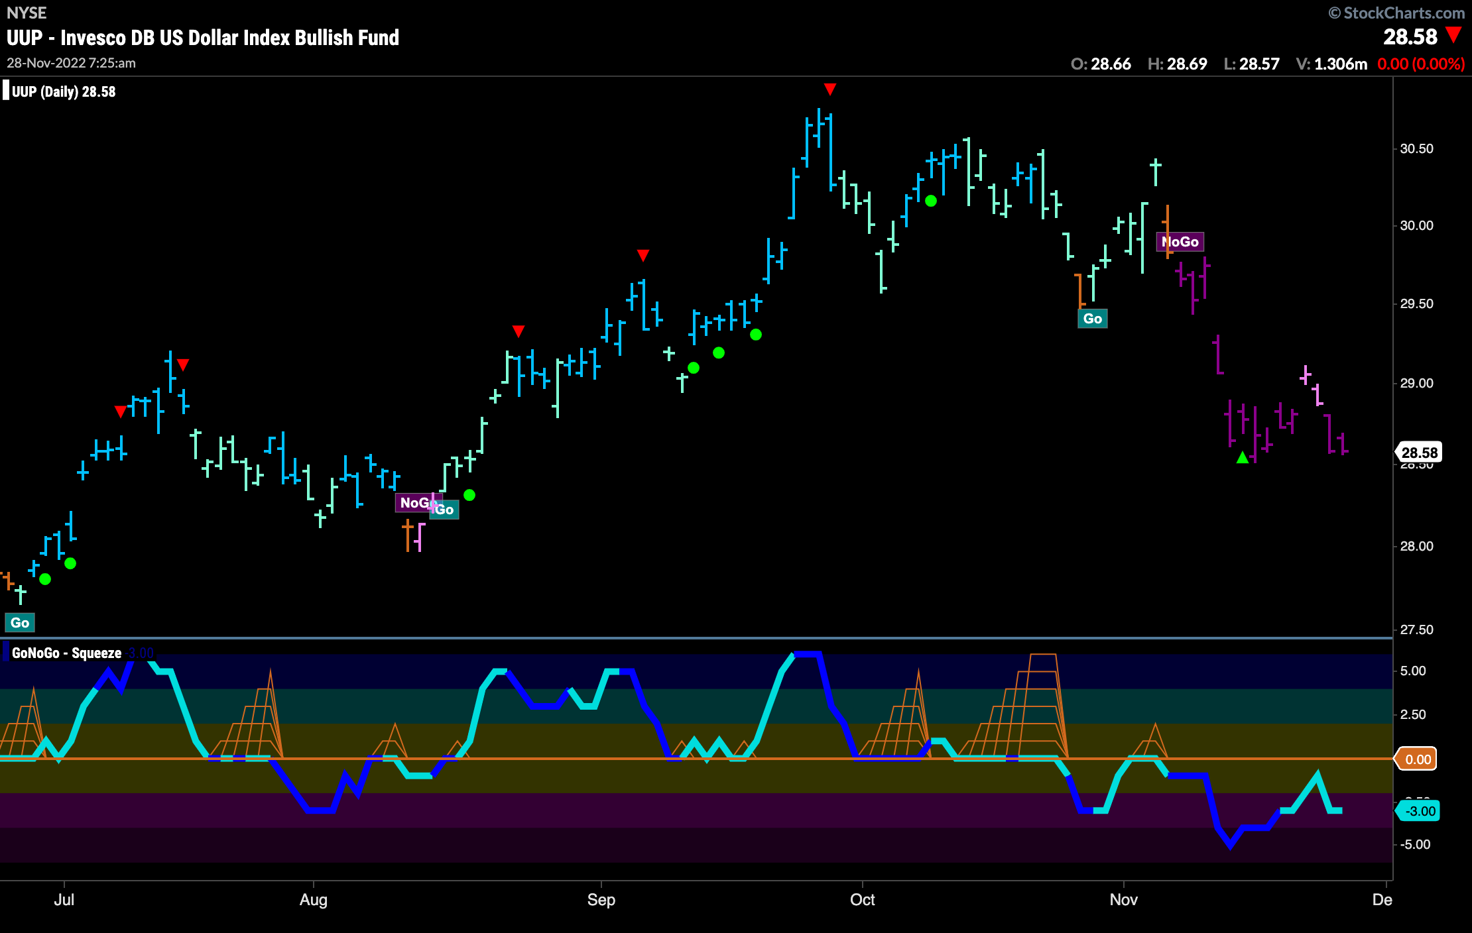Click the red change value 0.00 (0.00%)
The width and height of the screenshot is (1472, 933).
click(x=1421, y=64)
